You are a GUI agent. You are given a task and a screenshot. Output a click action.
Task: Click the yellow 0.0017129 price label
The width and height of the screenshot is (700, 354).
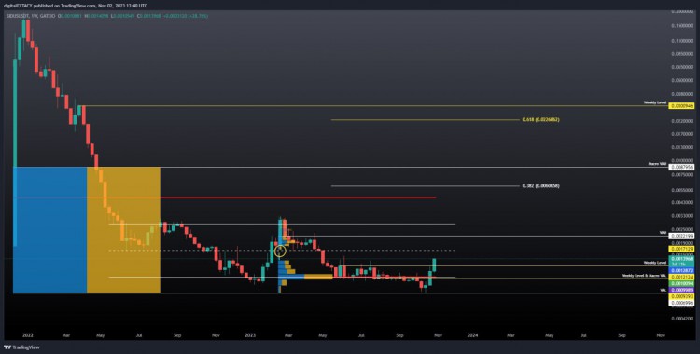pos(681,249)
